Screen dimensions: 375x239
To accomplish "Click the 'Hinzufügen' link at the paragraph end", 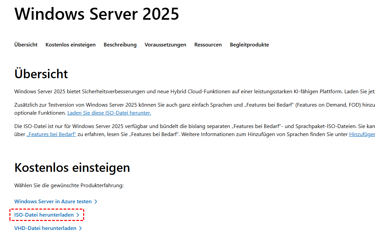I will click(x=362, y=134).
